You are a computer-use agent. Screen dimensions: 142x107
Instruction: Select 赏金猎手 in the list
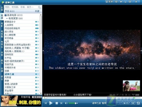point(22,91)
